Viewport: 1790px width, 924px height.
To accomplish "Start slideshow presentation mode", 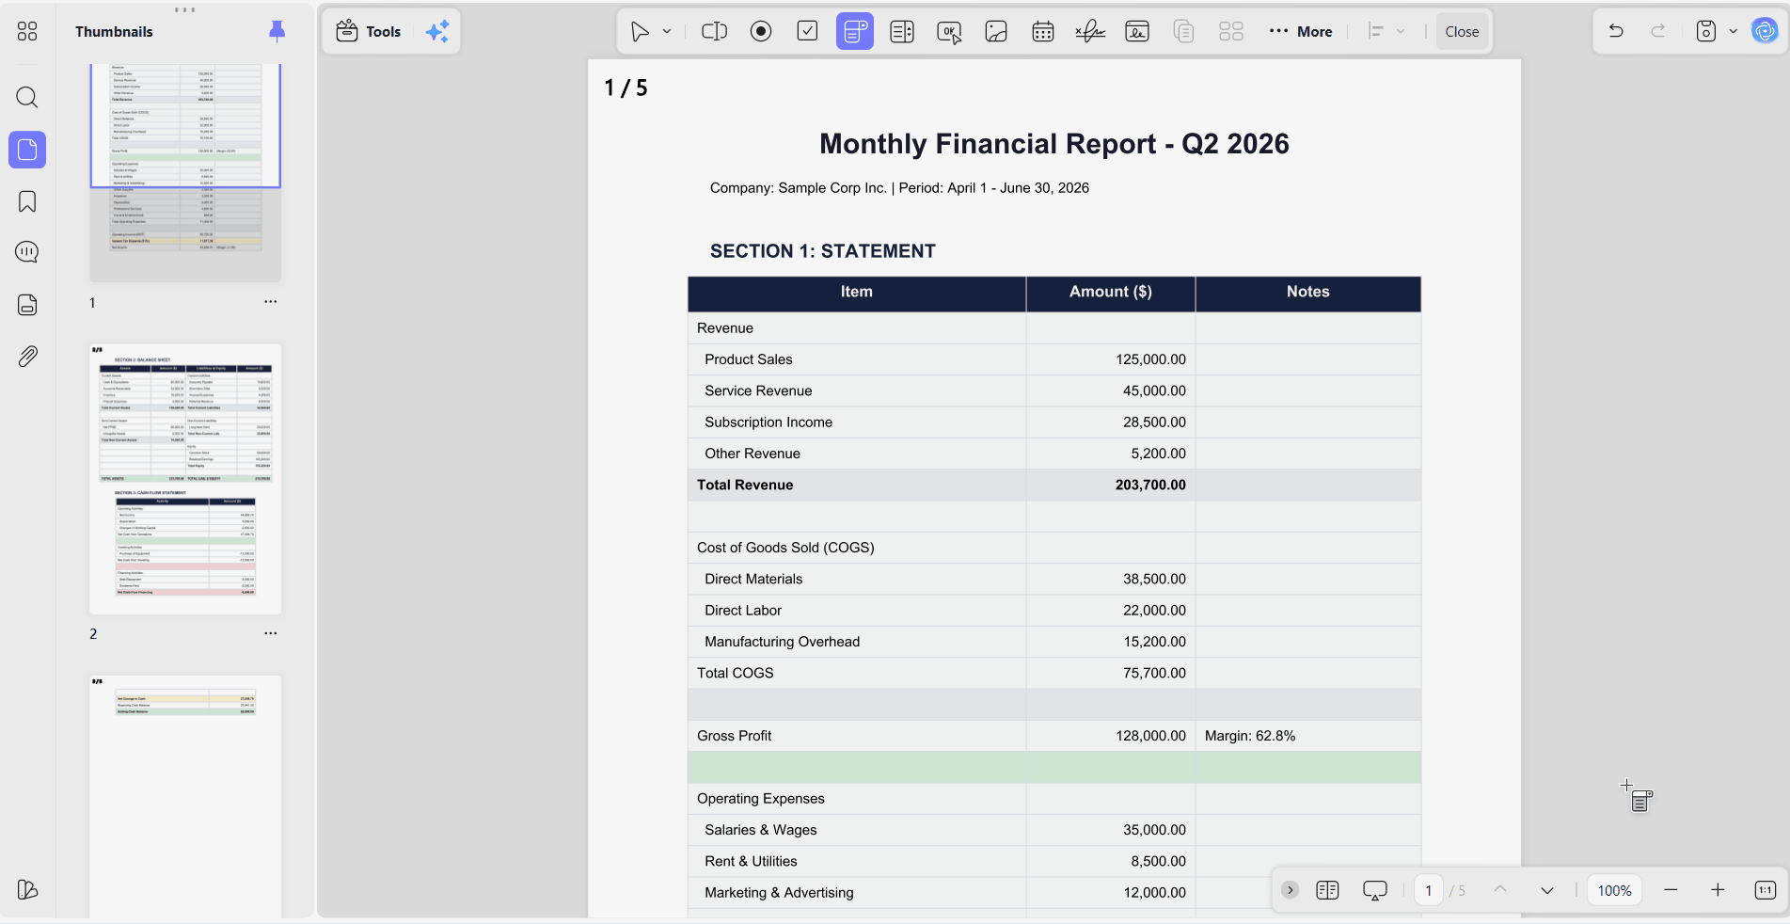I will [1375, 890].
